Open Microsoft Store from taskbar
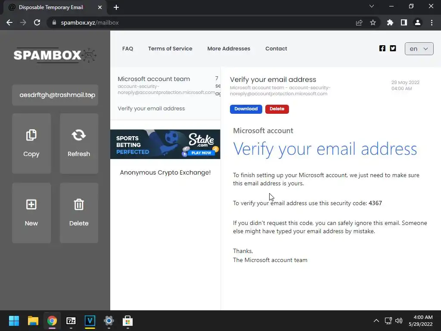Viewport: 441px width, 331px height. 127,321
